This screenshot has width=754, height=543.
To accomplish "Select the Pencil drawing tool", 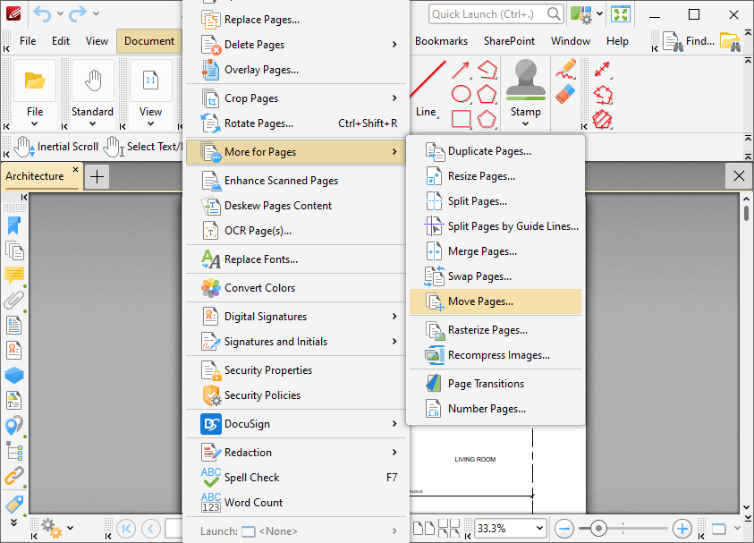I will coord(566,69).
